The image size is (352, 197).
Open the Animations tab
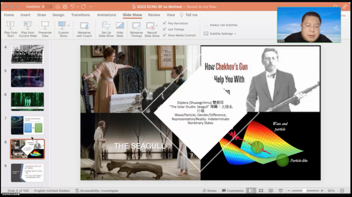pyautogui.click(x=106, y=15)
